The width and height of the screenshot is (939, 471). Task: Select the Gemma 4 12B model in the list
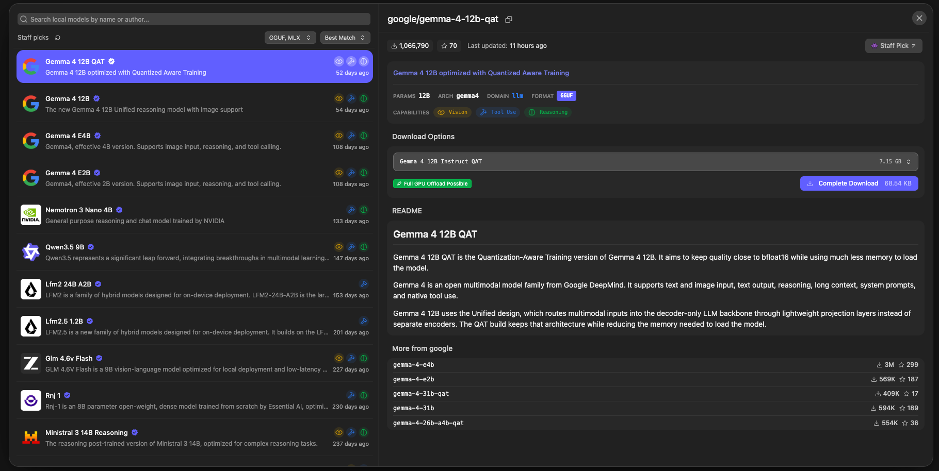click(x=195, y=104)
